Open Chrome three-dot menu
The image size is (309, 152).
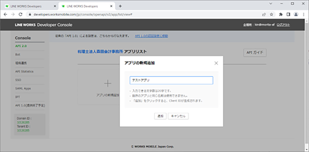click(x=304, y=14)
